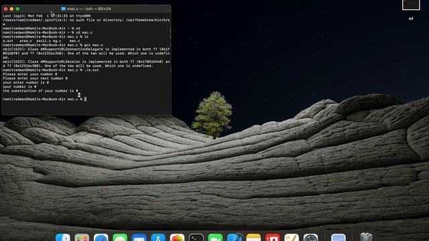The width and height of the screenshot is (429, 241).
Task: Click "mac.c" in the ls output
Action: (75, 41)
